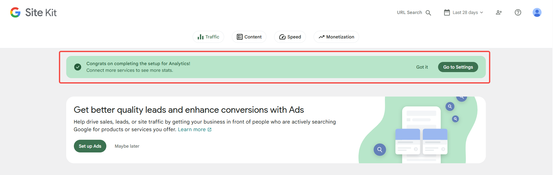This screenshot has width=553, height=175.
Task: Click the URL Search text
Action: point(409,12)
